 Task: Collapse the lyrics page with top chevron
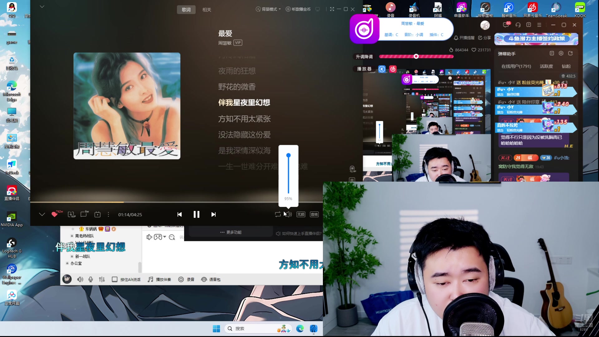point(42,7)
